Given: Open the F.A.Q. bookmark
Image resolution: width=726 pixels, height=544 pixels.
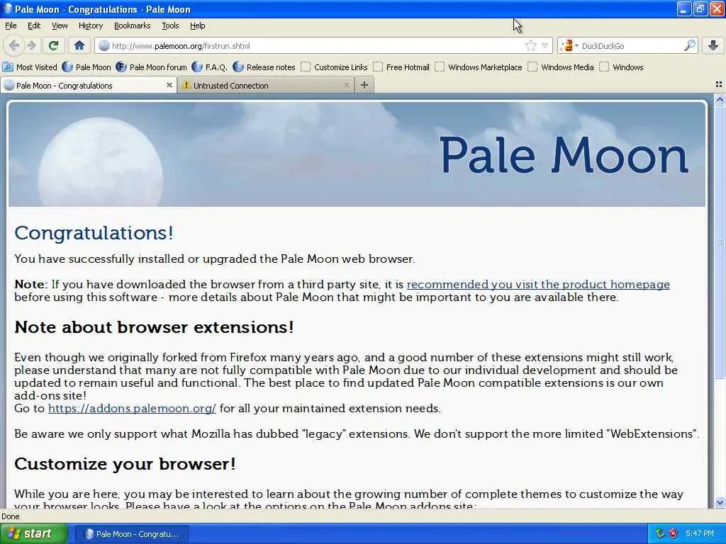Looking at the screenshot, I should tap(210, 67).
